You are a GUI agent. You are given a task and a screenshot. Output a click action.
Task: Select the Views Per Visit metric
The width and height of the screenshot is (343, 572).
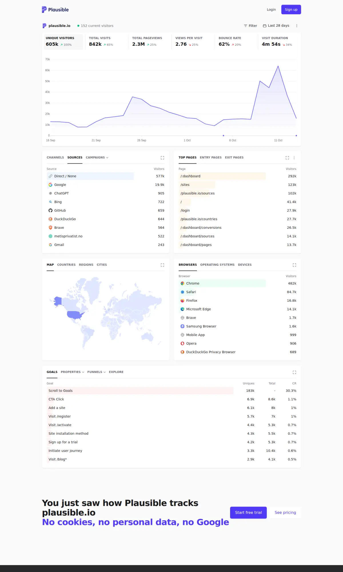(193, 42)
